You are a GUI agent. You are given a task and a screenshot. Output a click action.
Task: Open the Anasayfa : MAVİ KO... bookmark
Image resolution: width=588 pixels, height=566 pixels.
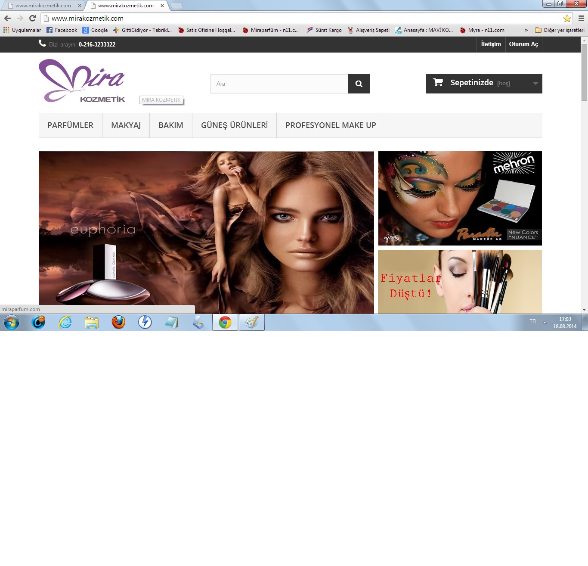click(424, 30)
